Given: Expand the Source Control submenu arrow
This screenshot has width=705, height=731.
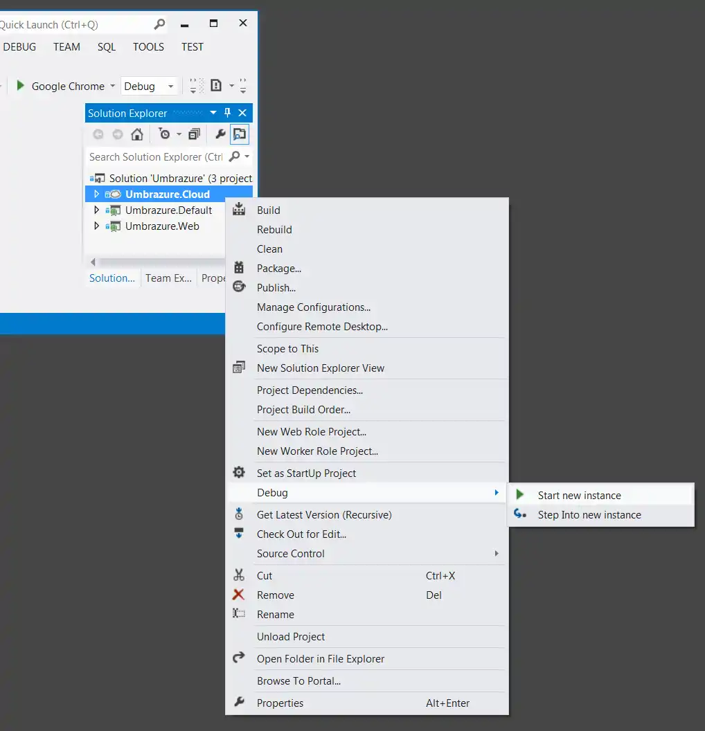Looking at the screenshot, I should (497, 553).
